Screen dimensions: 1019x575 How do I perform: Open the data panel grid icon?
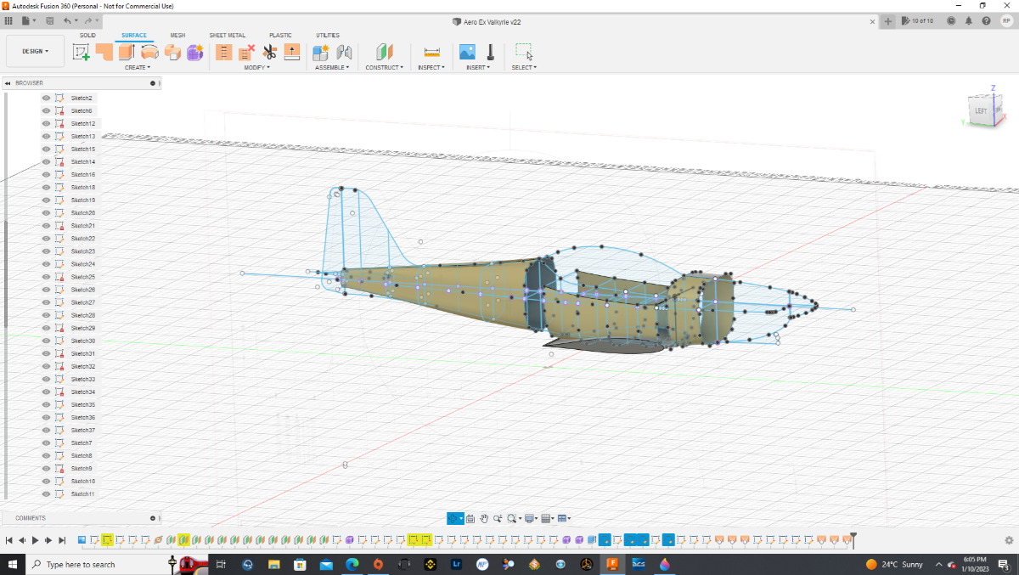(x=8, y=20)
